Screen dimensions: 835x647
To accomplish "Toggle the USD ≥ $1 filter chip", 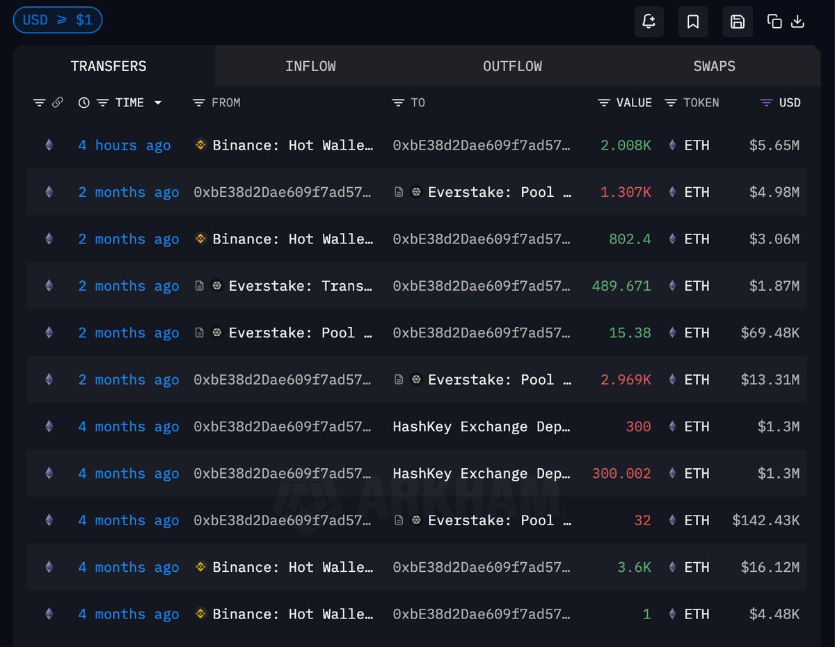I will point(58,20).
